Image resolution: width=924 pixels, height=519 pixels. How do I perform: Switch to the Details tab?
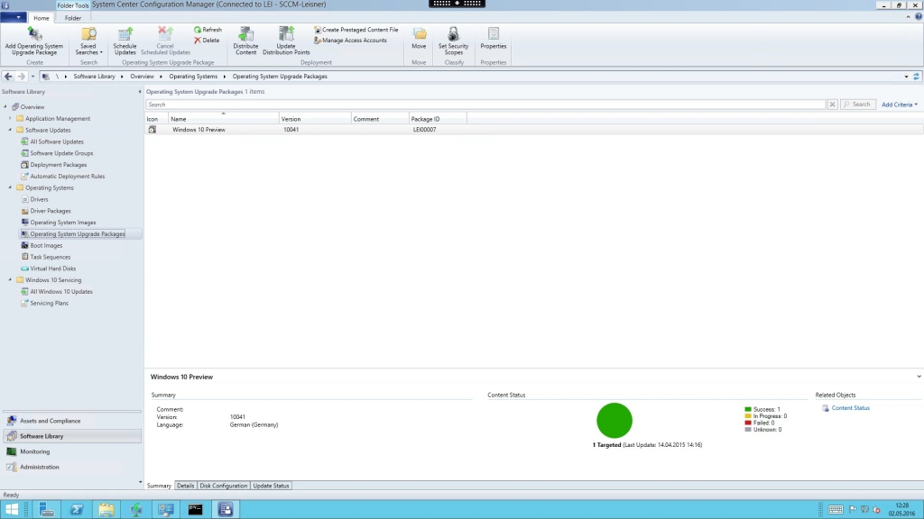[x=185, y=486]
